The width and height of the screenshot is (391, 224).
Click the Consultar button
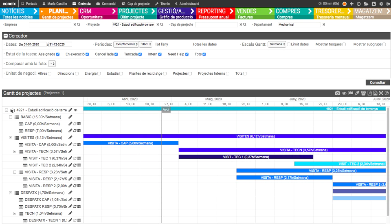click(378, 83)
